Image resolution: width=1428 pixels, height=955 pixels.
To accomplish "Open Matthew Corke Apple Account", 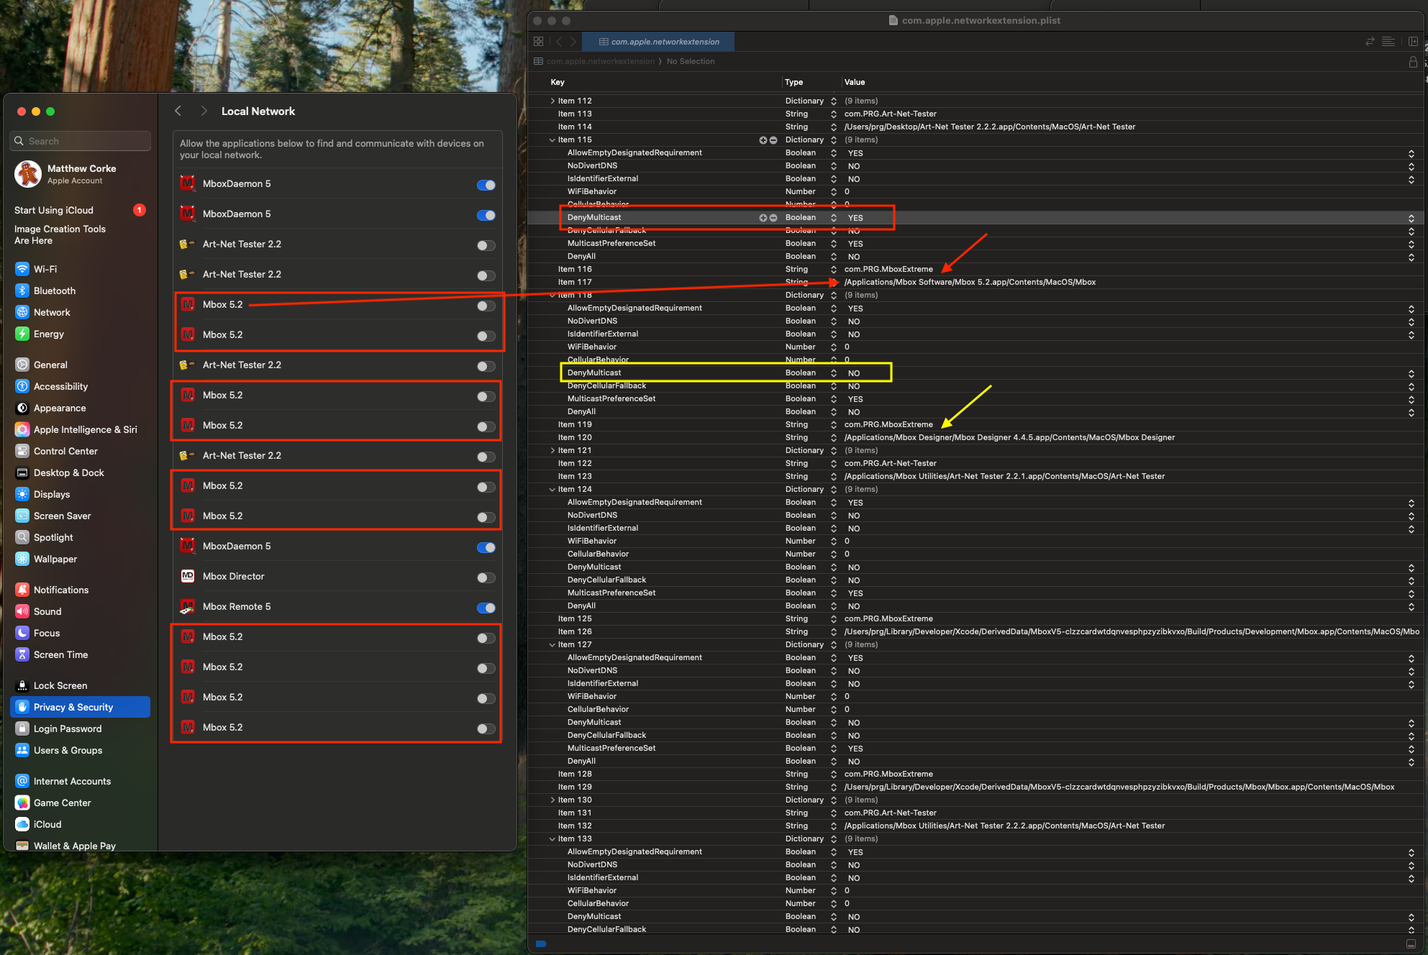I will pos(80,173).
